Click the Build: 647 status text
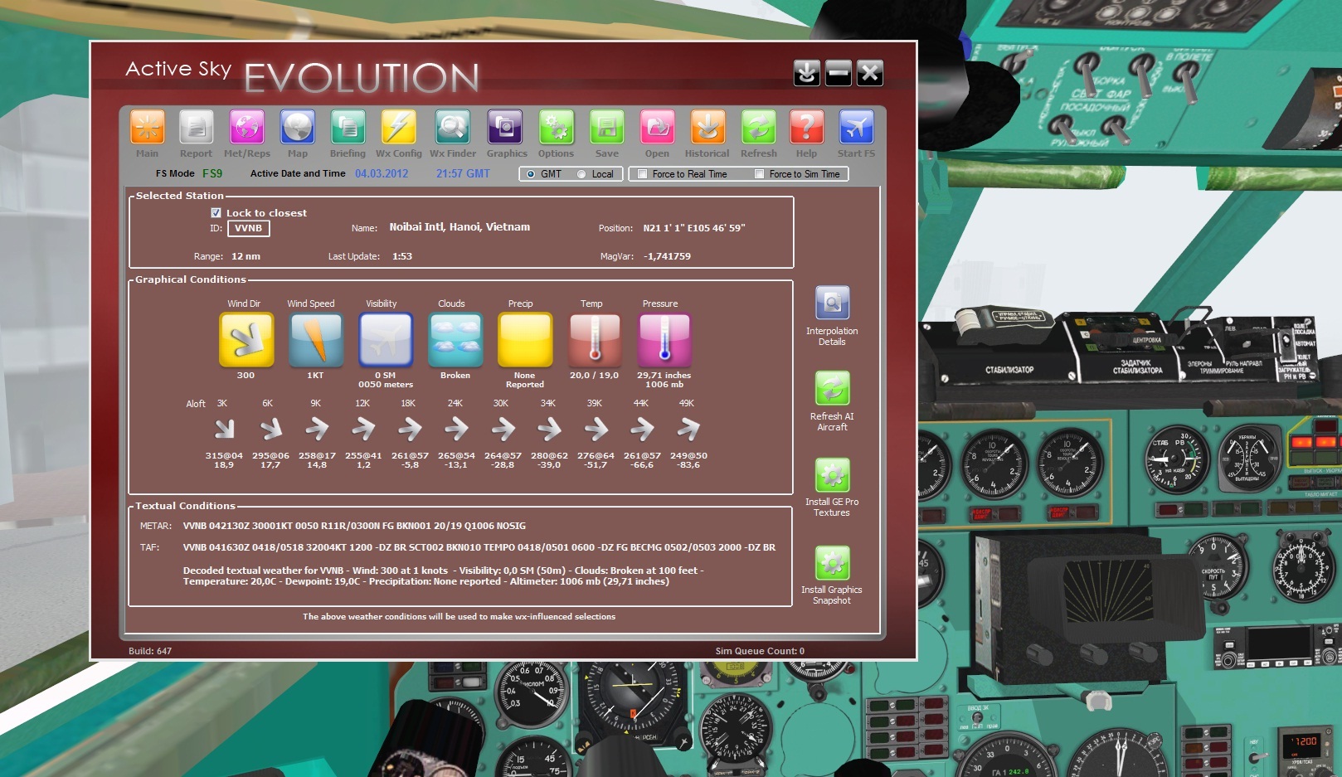This screenshot has height=777, width=1342. coord(150,651)
